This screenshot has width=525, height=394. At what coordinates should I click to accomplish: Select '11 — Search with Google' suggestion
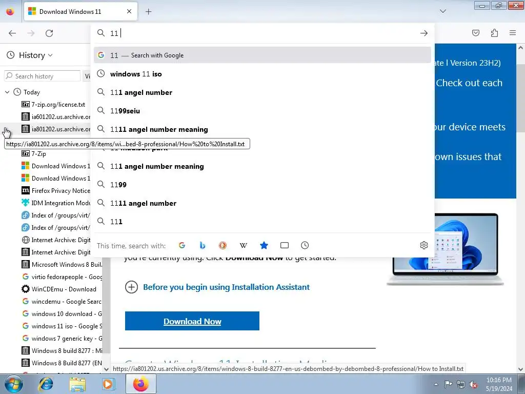pos(262,55)
